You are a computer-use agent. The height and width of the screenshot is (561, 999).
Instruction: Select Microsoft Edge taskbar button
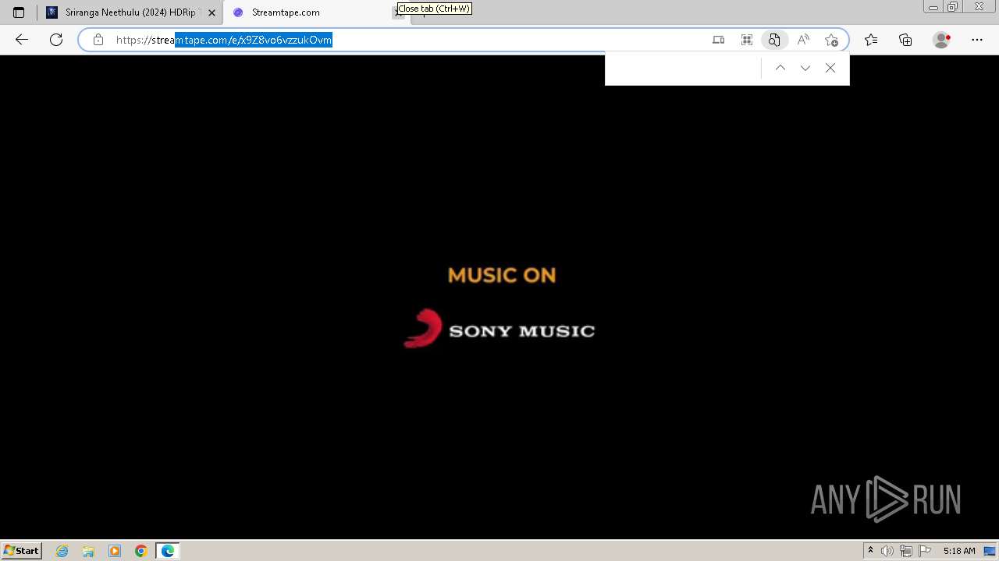point(168,551)
